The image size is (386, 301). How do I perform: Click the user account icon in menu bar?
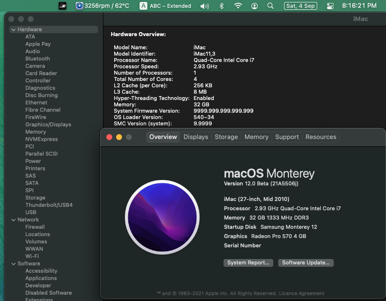pyautogui.click(x=254, y=6)
